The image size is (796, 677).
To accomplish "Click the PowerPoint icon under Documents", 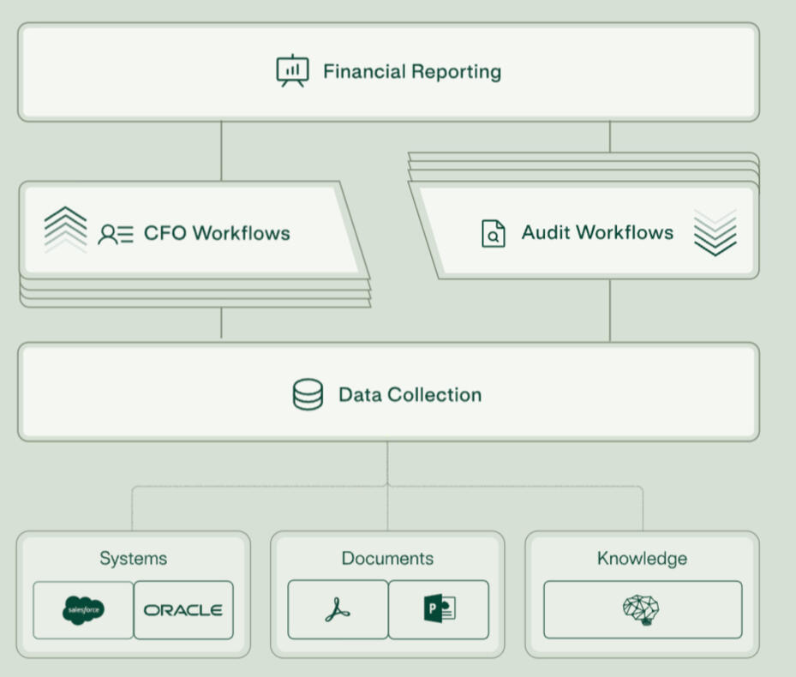I will click(439, 610).
